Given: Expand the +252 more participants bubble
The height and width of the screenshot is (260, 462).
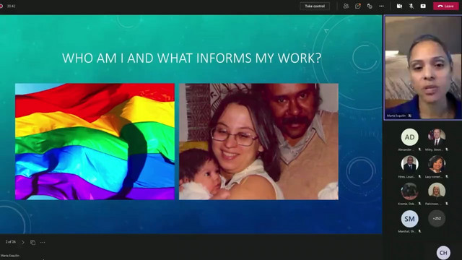Looking at the screenshot, I should [437, 218].
